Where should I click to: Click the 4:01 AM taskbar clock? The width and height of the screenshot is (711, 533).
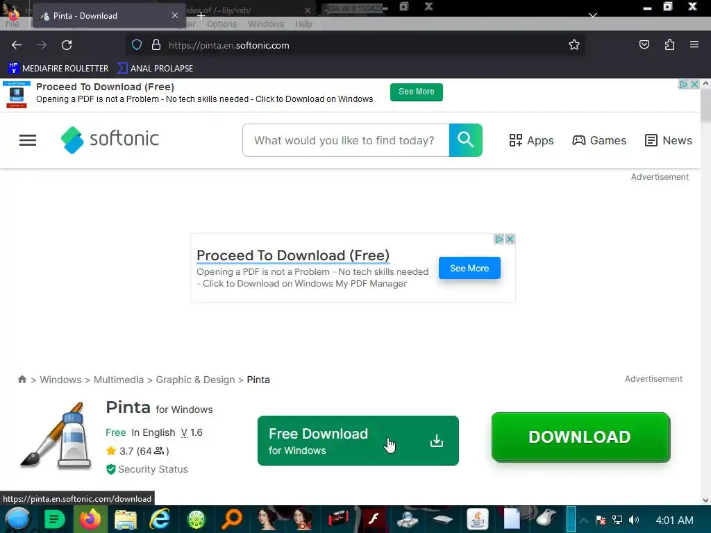pos(674,521)
